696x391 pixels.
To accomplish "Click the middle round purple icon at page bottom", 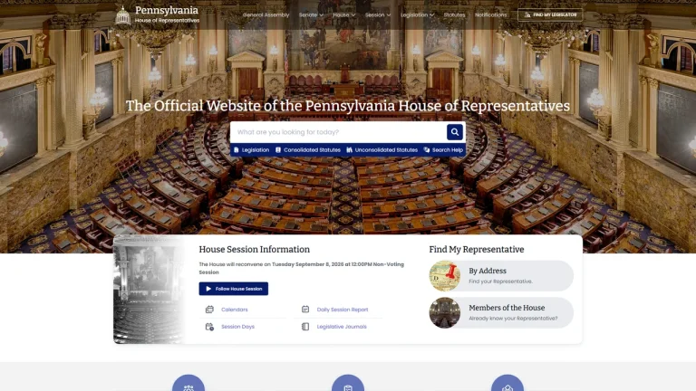I will pyautogui.click(x=348, y=383).
